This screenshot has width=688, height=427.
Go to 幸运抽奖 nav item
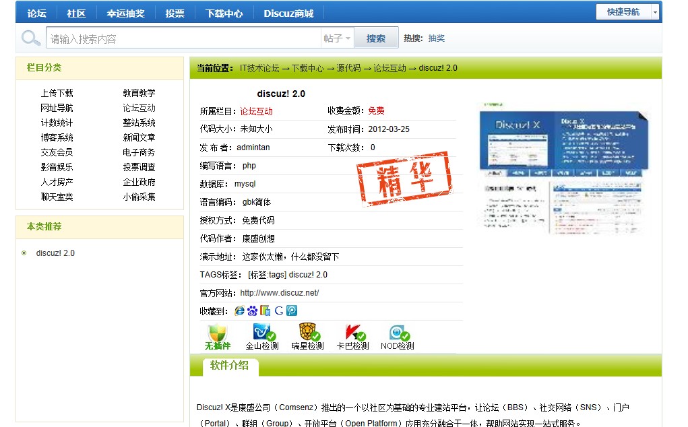(x=125, y=13)
